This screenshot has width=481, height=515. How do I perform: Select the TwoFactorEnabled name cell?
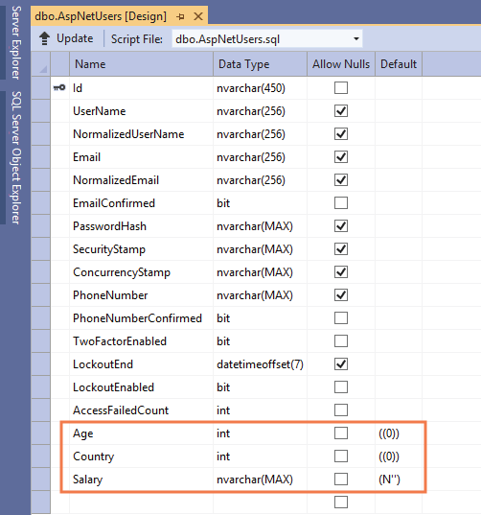click(142, 340)
